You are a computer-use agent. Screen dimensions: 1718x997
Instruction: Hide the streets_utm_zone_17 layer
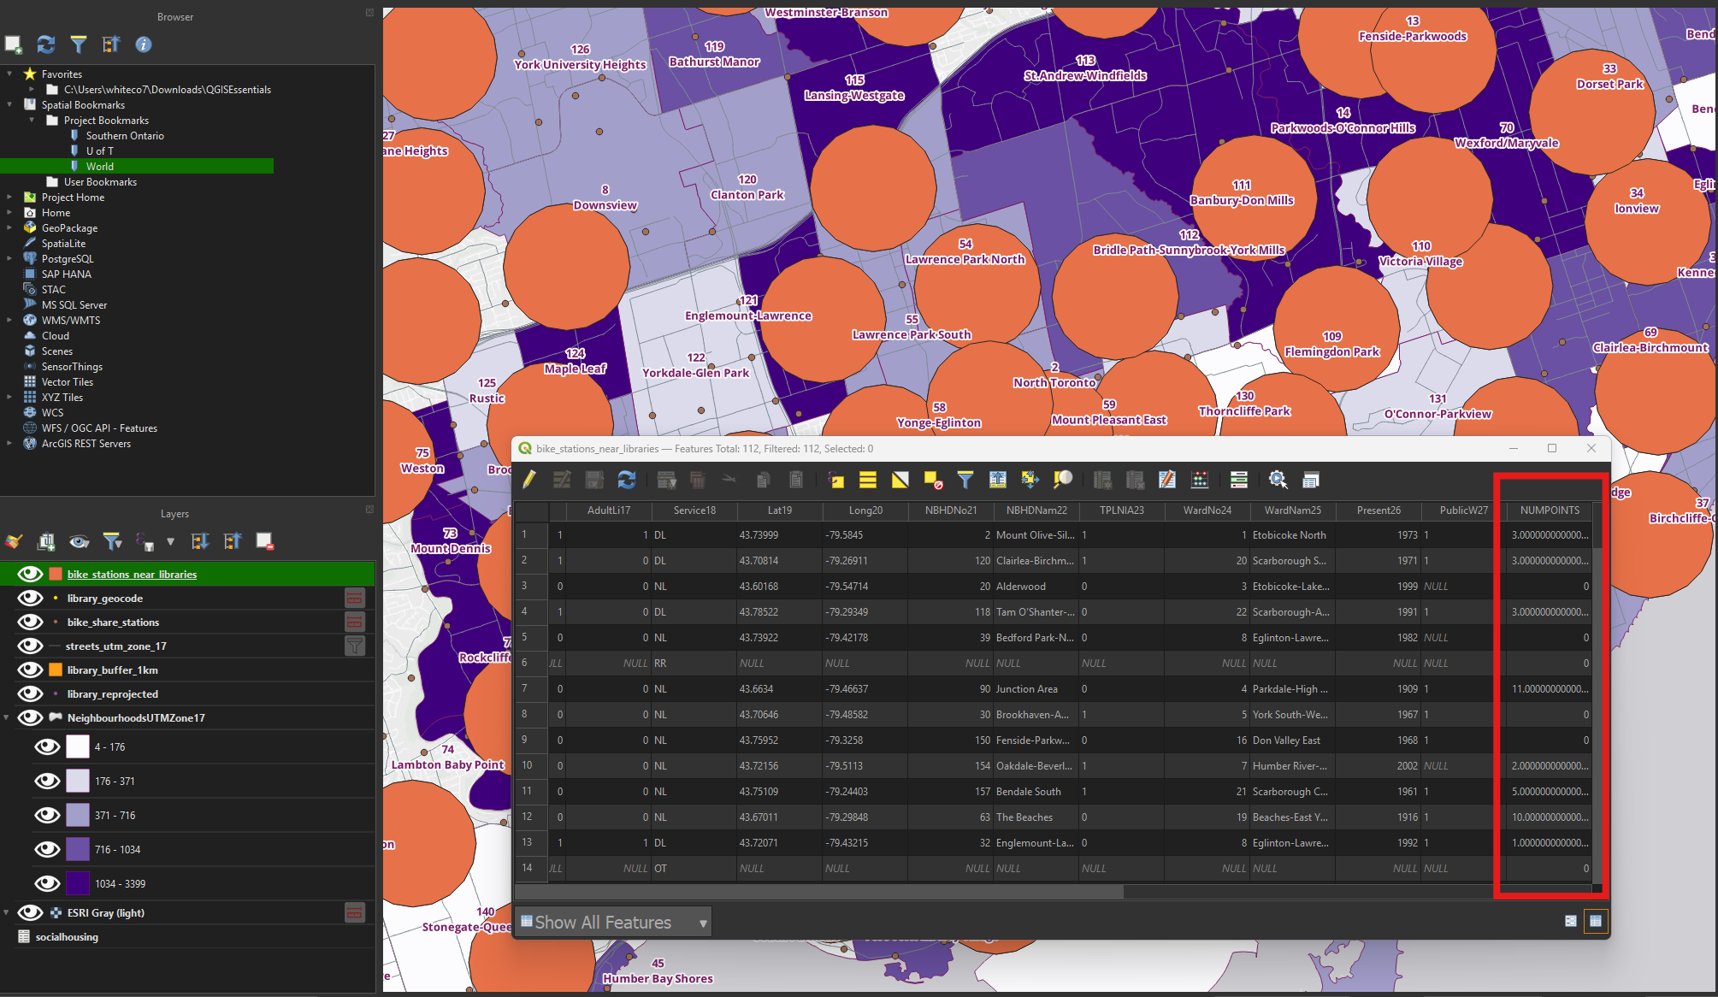(30, 646)
